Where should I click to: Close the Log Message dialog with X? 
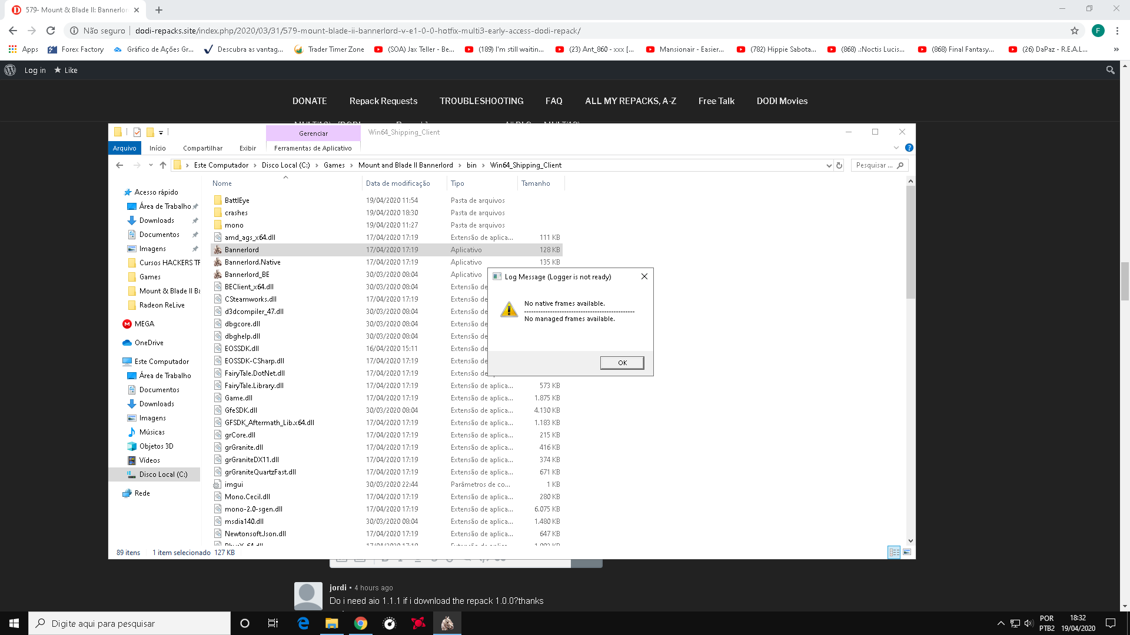pos(644,276)
